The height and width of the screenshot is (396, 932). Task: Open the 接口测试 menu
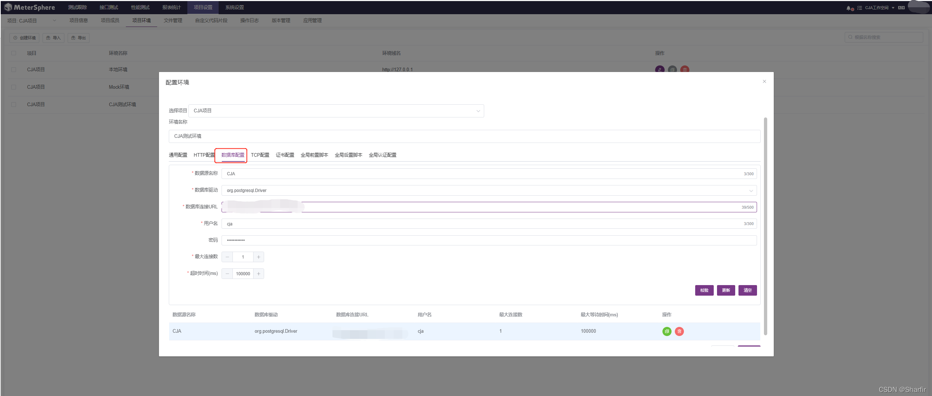pos(109,7)
